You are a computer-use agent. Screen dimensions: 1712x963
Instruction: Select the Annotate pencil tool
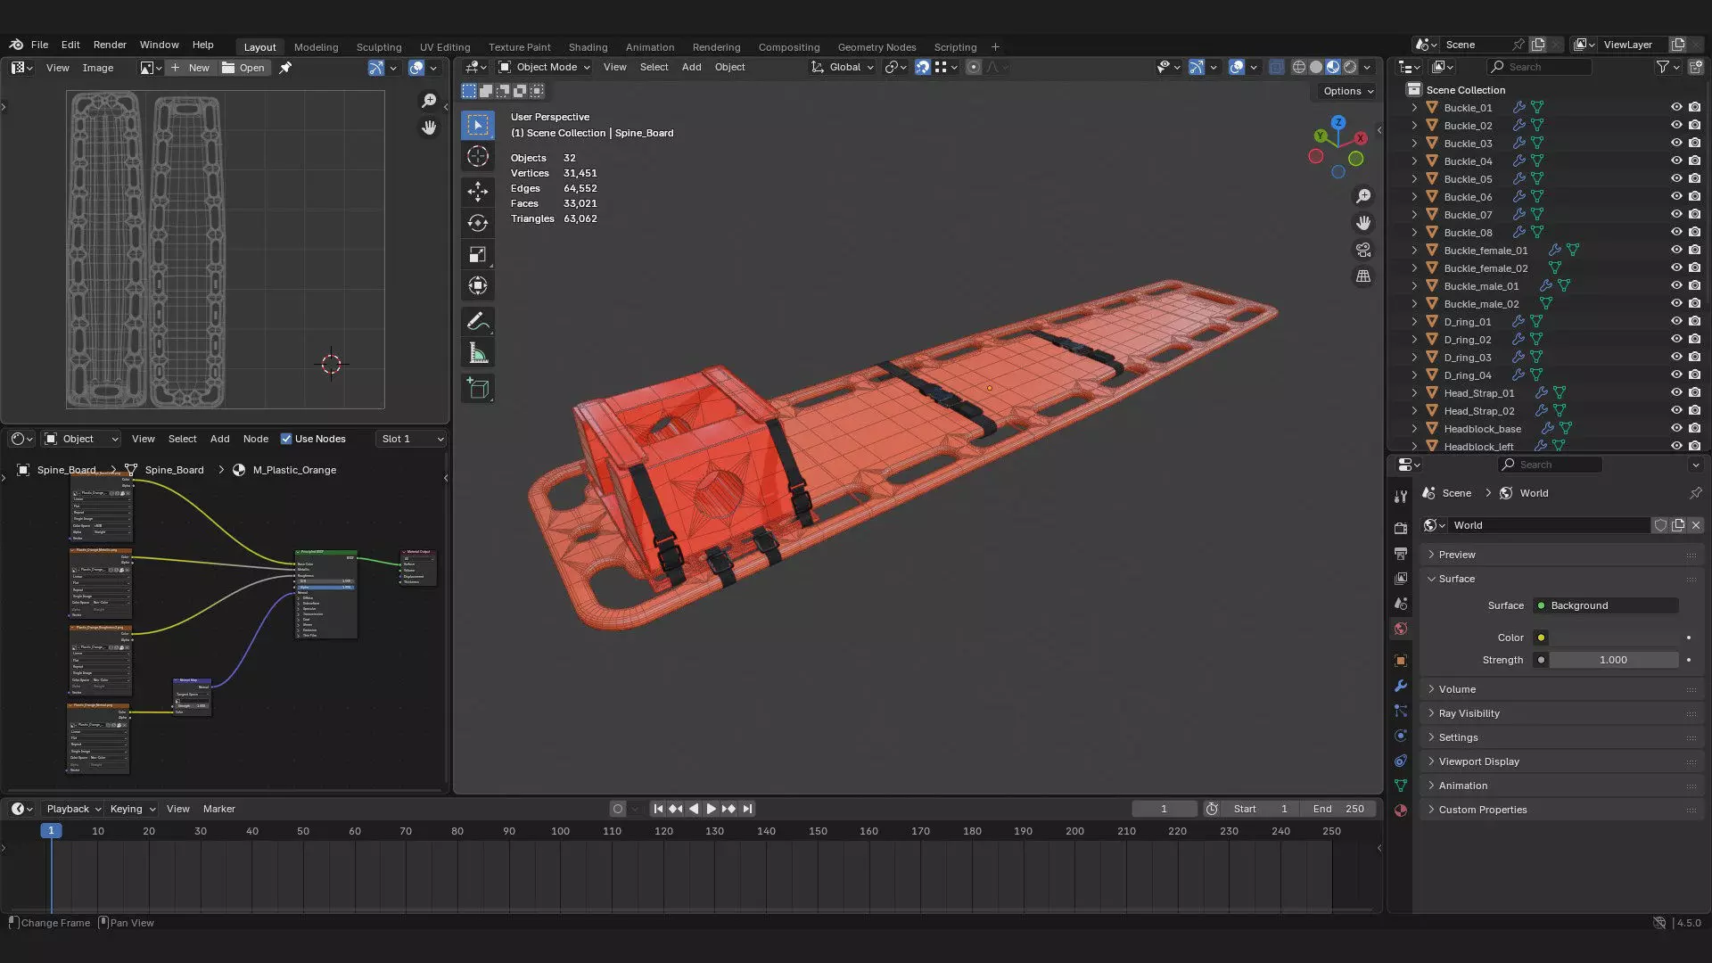pyautogui.click(x=478, y=321)
